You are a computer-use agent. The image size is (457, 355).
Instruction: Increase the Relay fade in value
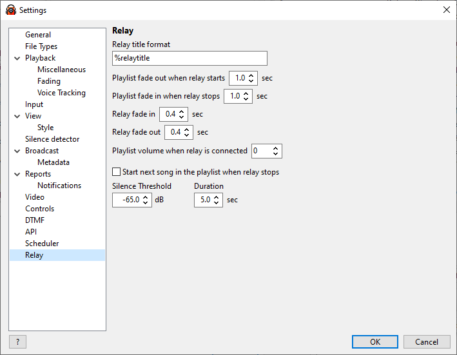182,111
